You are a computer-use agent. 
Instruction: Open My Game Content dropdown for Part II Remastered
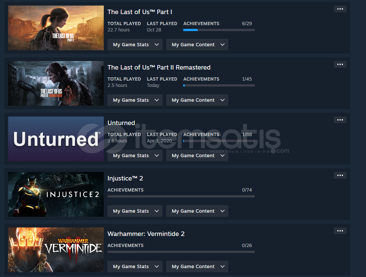pos(197,100)
